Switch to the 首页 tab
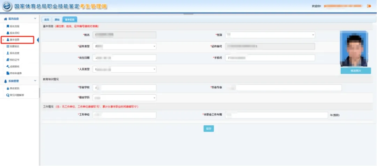Viewport: 377px width, 166px height. click(x=47, y=20)
